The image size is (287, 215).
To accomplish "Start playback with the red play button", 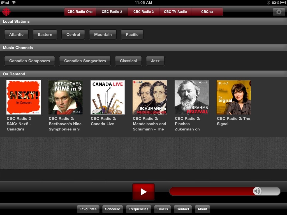I will pyautogui.click(x=143, y=192).
